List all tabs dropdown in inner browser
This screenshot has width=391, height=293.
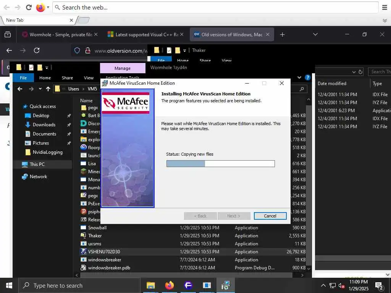(x=315, y=34)
